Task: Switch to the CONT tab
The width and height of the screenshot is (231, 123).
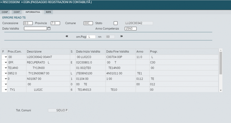Action: click(x=17, y=12)
